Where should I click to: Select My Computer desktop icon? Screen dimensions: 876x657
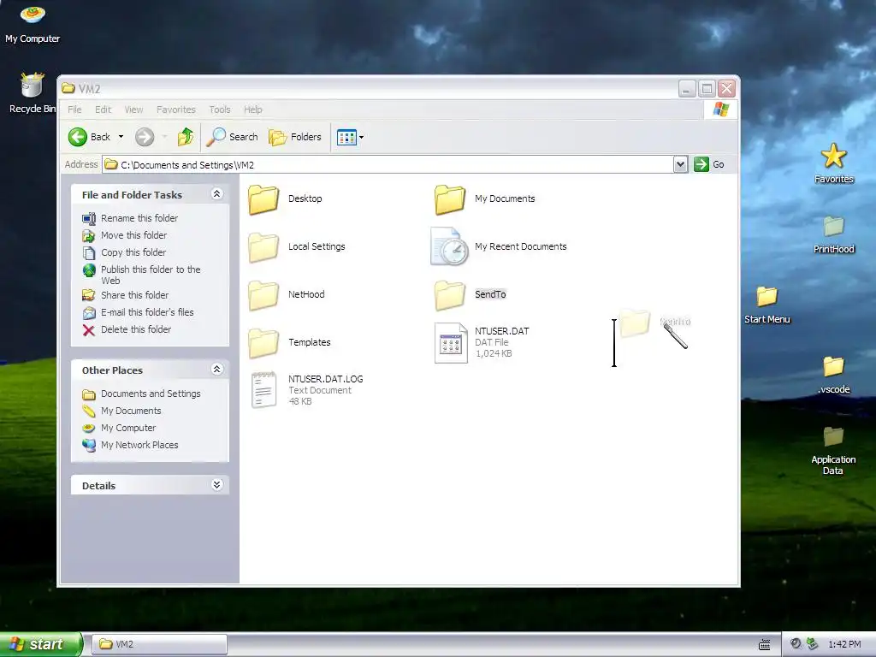click(33, 15)
